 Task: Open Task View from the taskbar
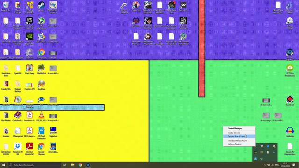65,165
